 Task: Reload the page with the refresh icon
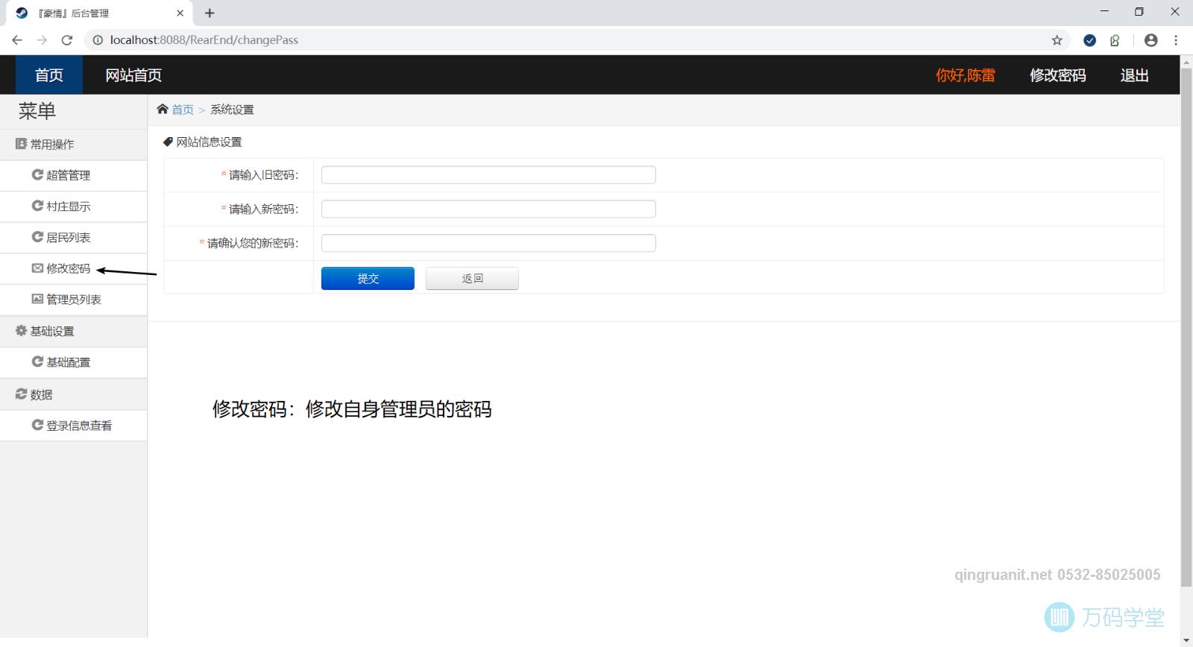click(67, 40)
